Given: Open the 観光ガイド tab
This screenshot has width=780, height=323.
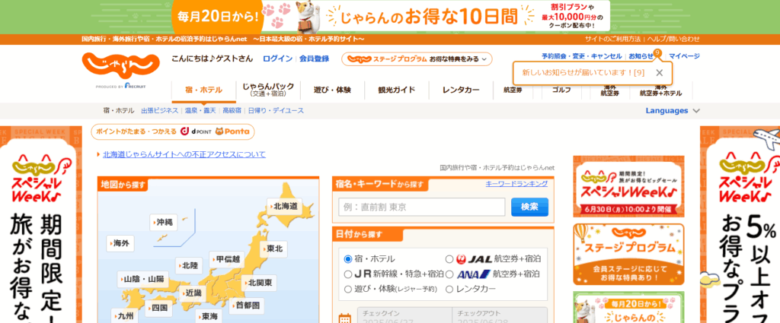Looking at the screenshot, I should (396, 90).
